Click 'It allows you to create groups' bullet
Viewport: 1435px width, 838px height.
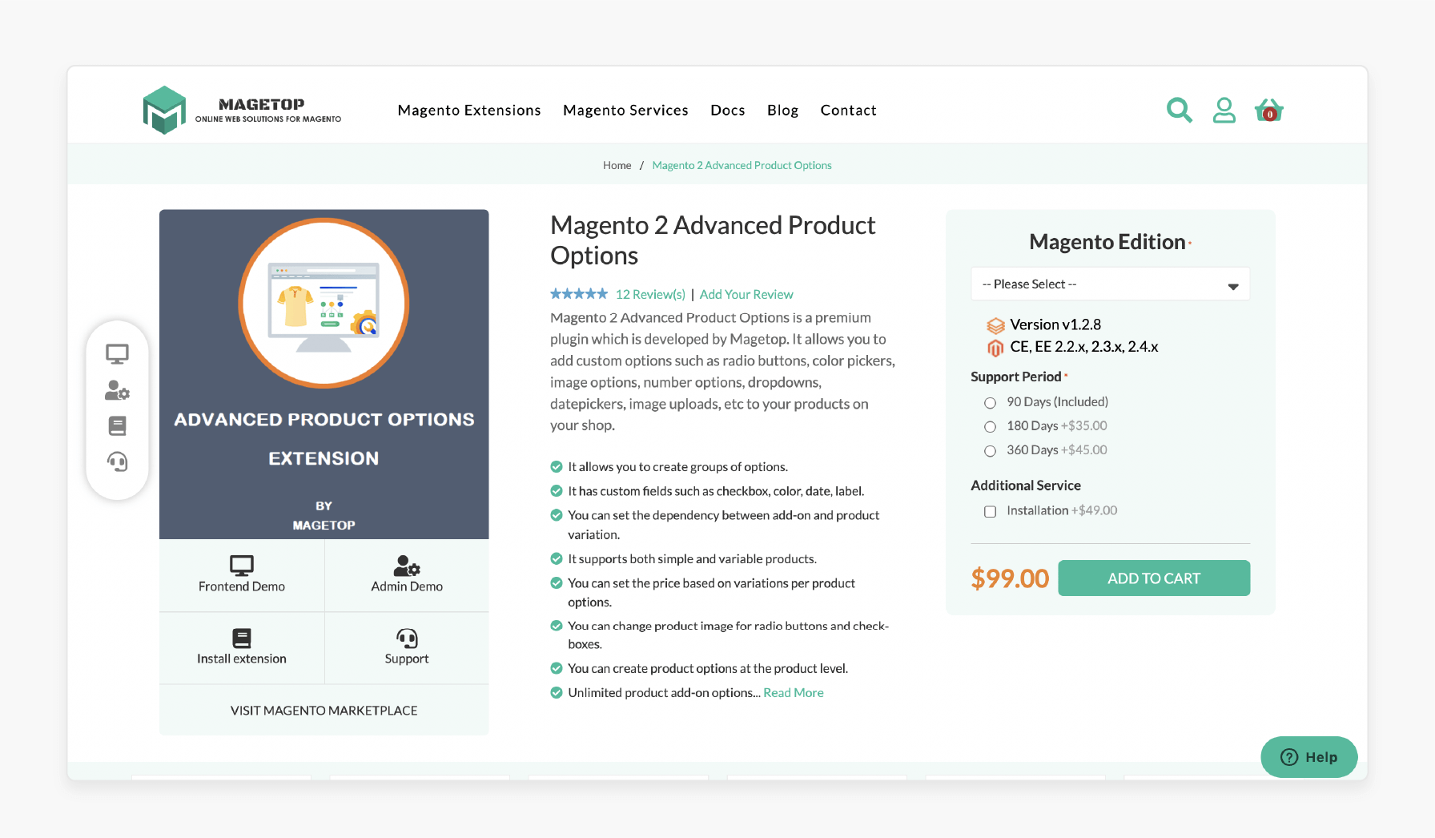pos(677,466)
